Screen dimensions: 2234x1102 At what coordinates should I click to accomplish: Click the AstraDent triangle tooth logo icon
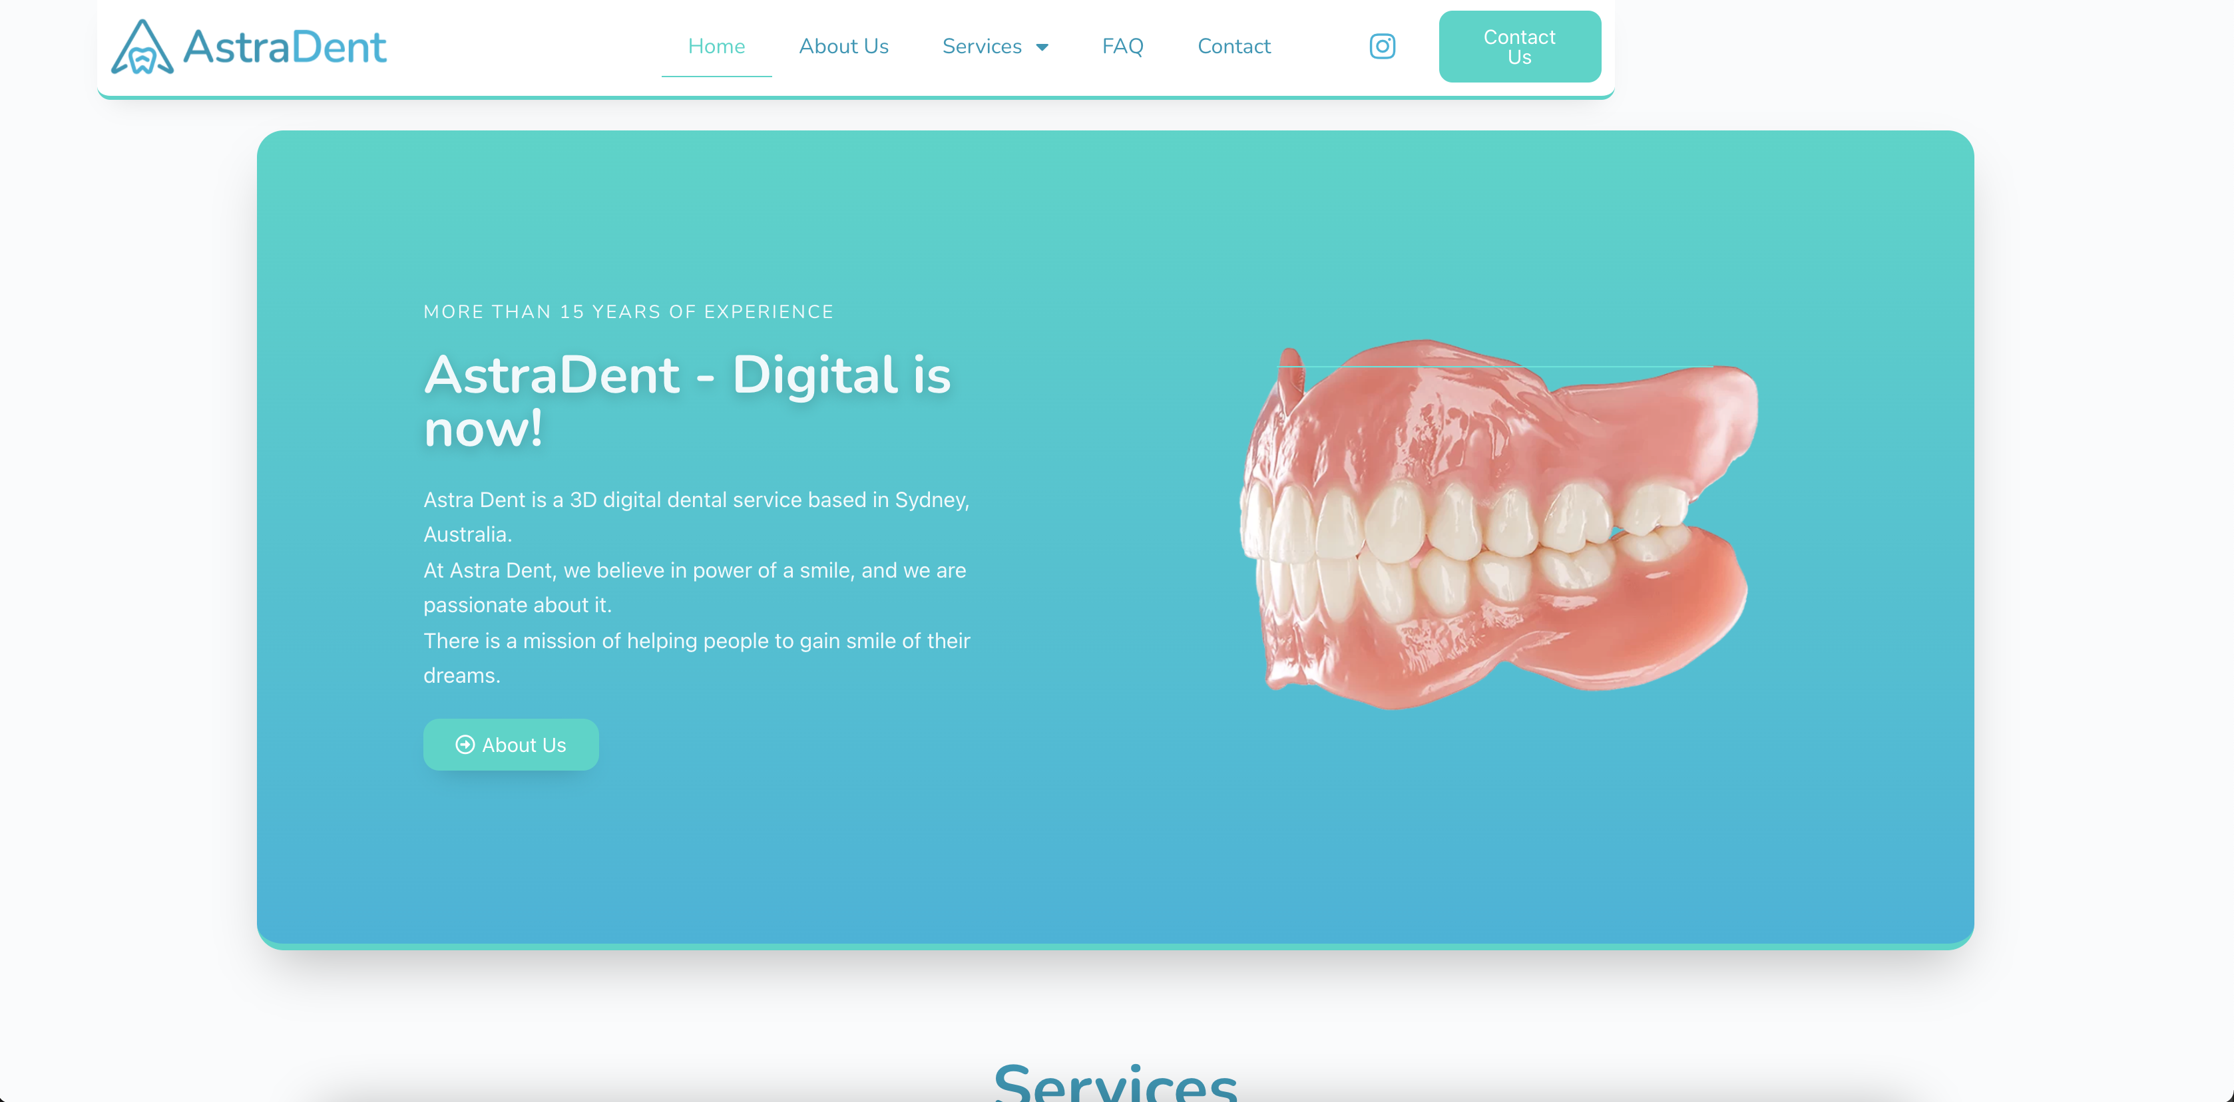(142, 47)
